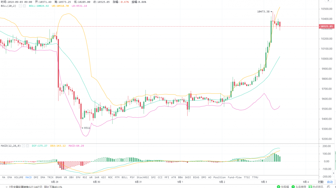Image resolution: width=336 pixels, height=188 pixels.
Task: Select the StochRSI indicator
Action: [143, 177]
